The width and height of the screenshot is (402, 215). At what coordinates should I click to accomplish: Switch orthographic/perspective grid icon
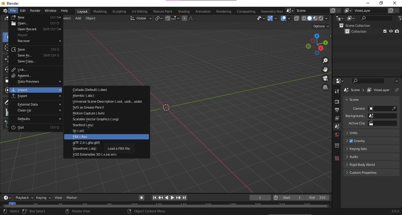point(325,87)
